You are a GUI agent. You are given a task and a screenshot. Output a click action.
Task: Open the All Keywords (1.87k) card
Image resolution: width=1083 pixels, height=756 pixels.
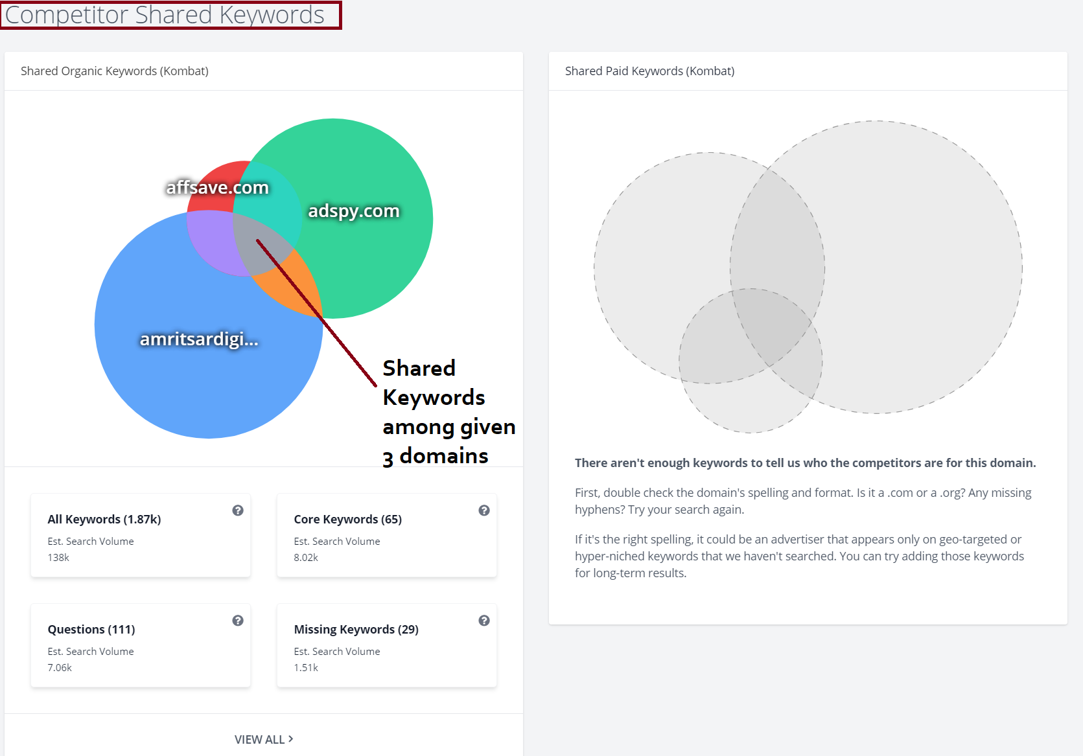104,520
